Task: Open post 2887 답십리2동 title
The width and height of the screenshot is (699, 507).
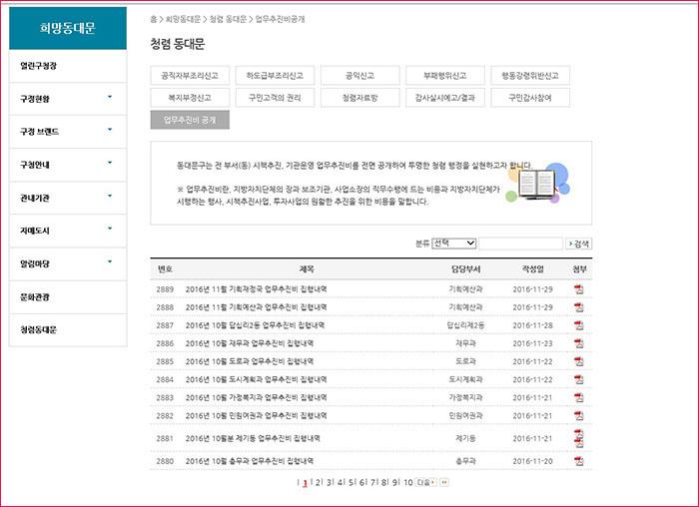Action: pyautogui.click(x=255, y=325)
